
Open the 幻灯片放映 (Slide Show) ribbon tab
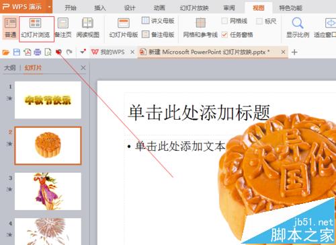point(194,8)
